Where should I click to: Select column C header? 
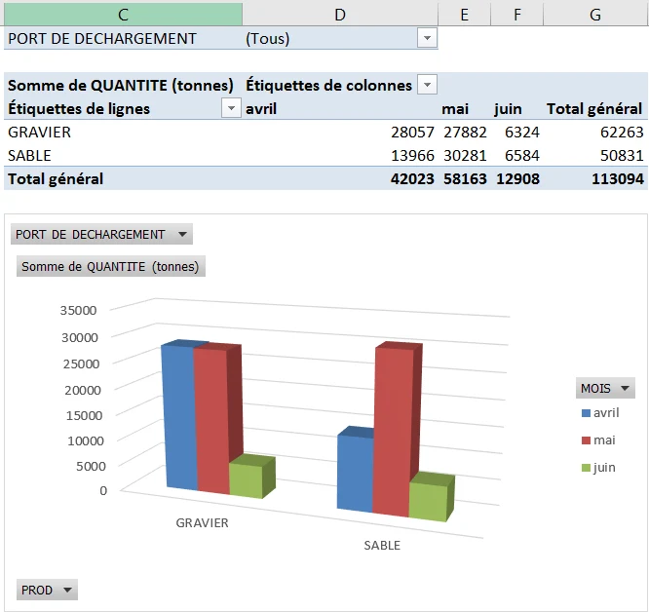[x=123, y=14]
